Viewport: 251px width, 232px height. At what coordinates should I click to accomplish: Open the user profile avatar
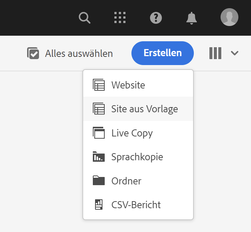(x=229, y=17)
